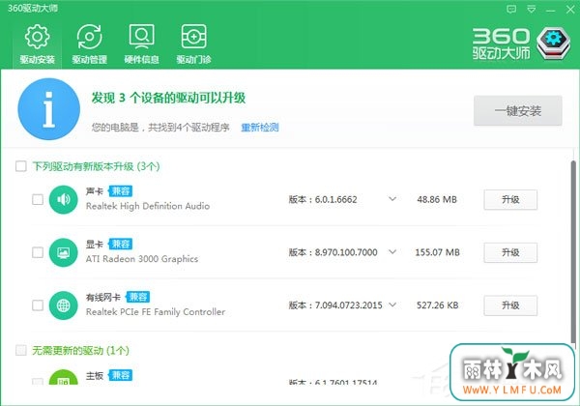Viewport: 580px width, 406px height.
Task: Click the blue info circle icon
Action: coord(44,110)
